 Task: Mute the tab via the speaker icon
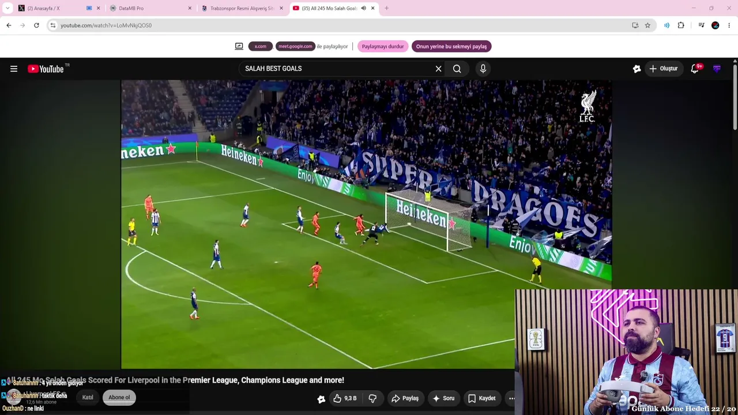[363, 8]
